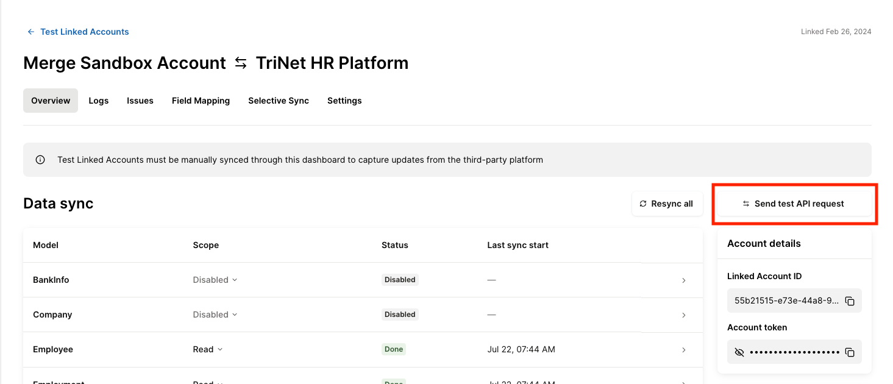
Task: Open the Settings tab
Action: click(344, 101)
